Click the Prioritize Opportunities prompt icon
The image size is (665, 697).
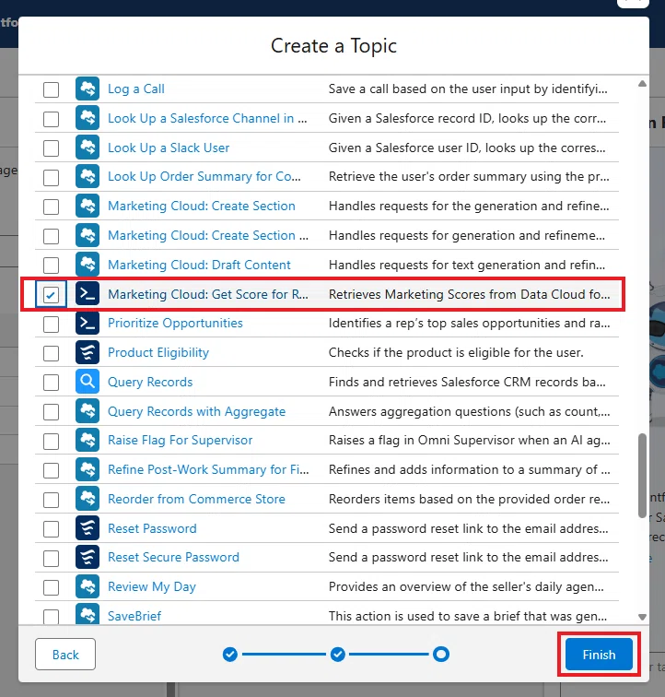pos(87,324)
